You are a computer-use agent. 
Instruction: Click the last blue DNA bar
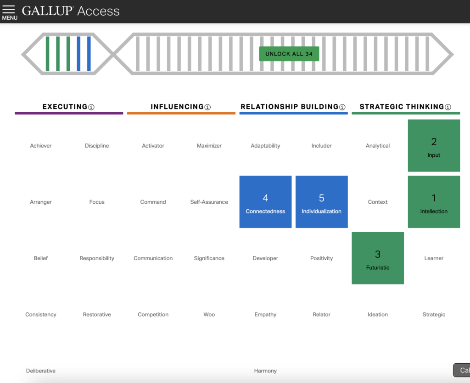click(x=89, y=54)
